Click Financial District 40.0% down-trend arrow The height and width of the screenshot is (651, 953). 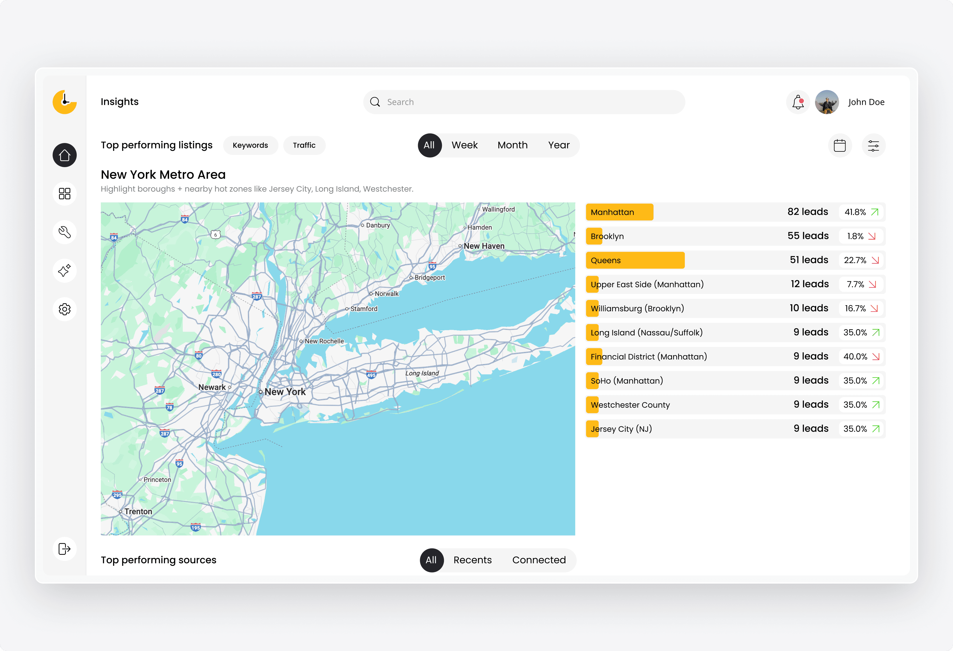[x=875, y=357]
